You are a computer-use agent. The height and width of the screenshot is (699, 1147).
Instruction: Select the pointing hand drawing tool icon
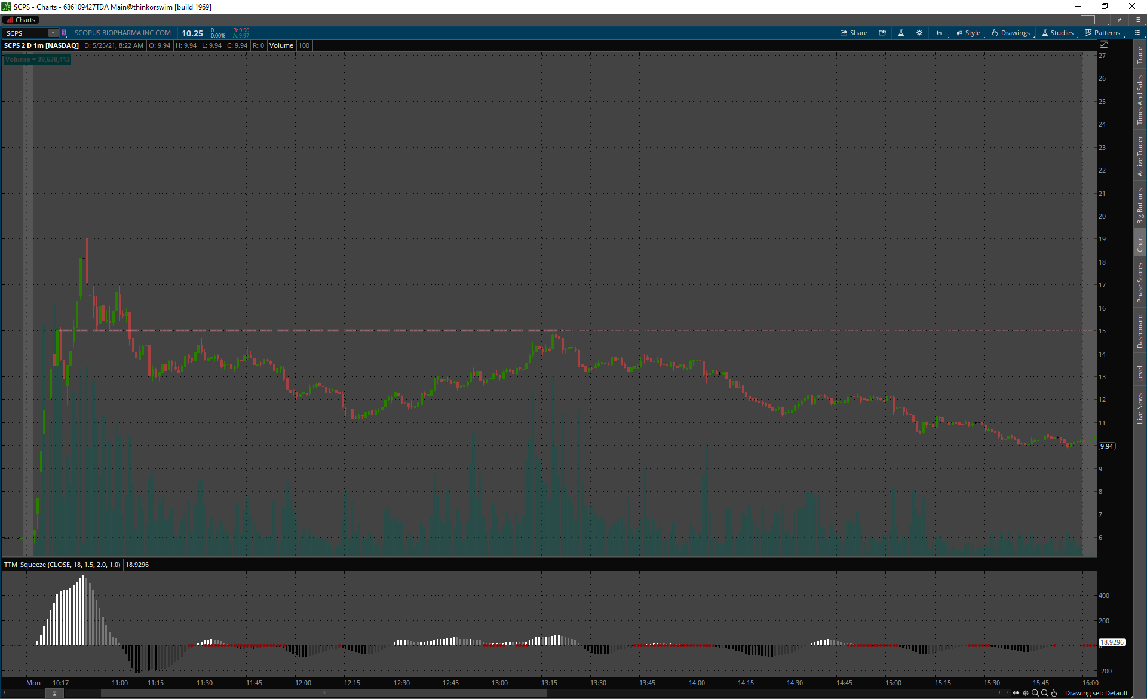pos(1054,693)
